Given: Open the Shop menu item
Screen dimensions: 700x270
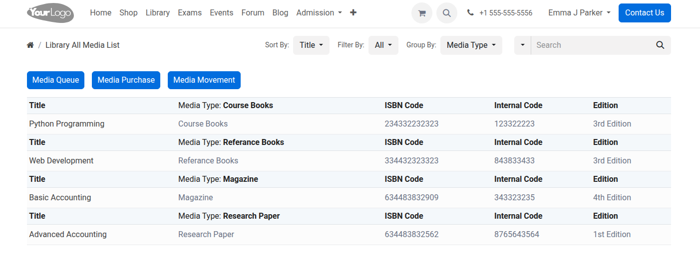Looking at the screenshot, I should pos(128,13).
